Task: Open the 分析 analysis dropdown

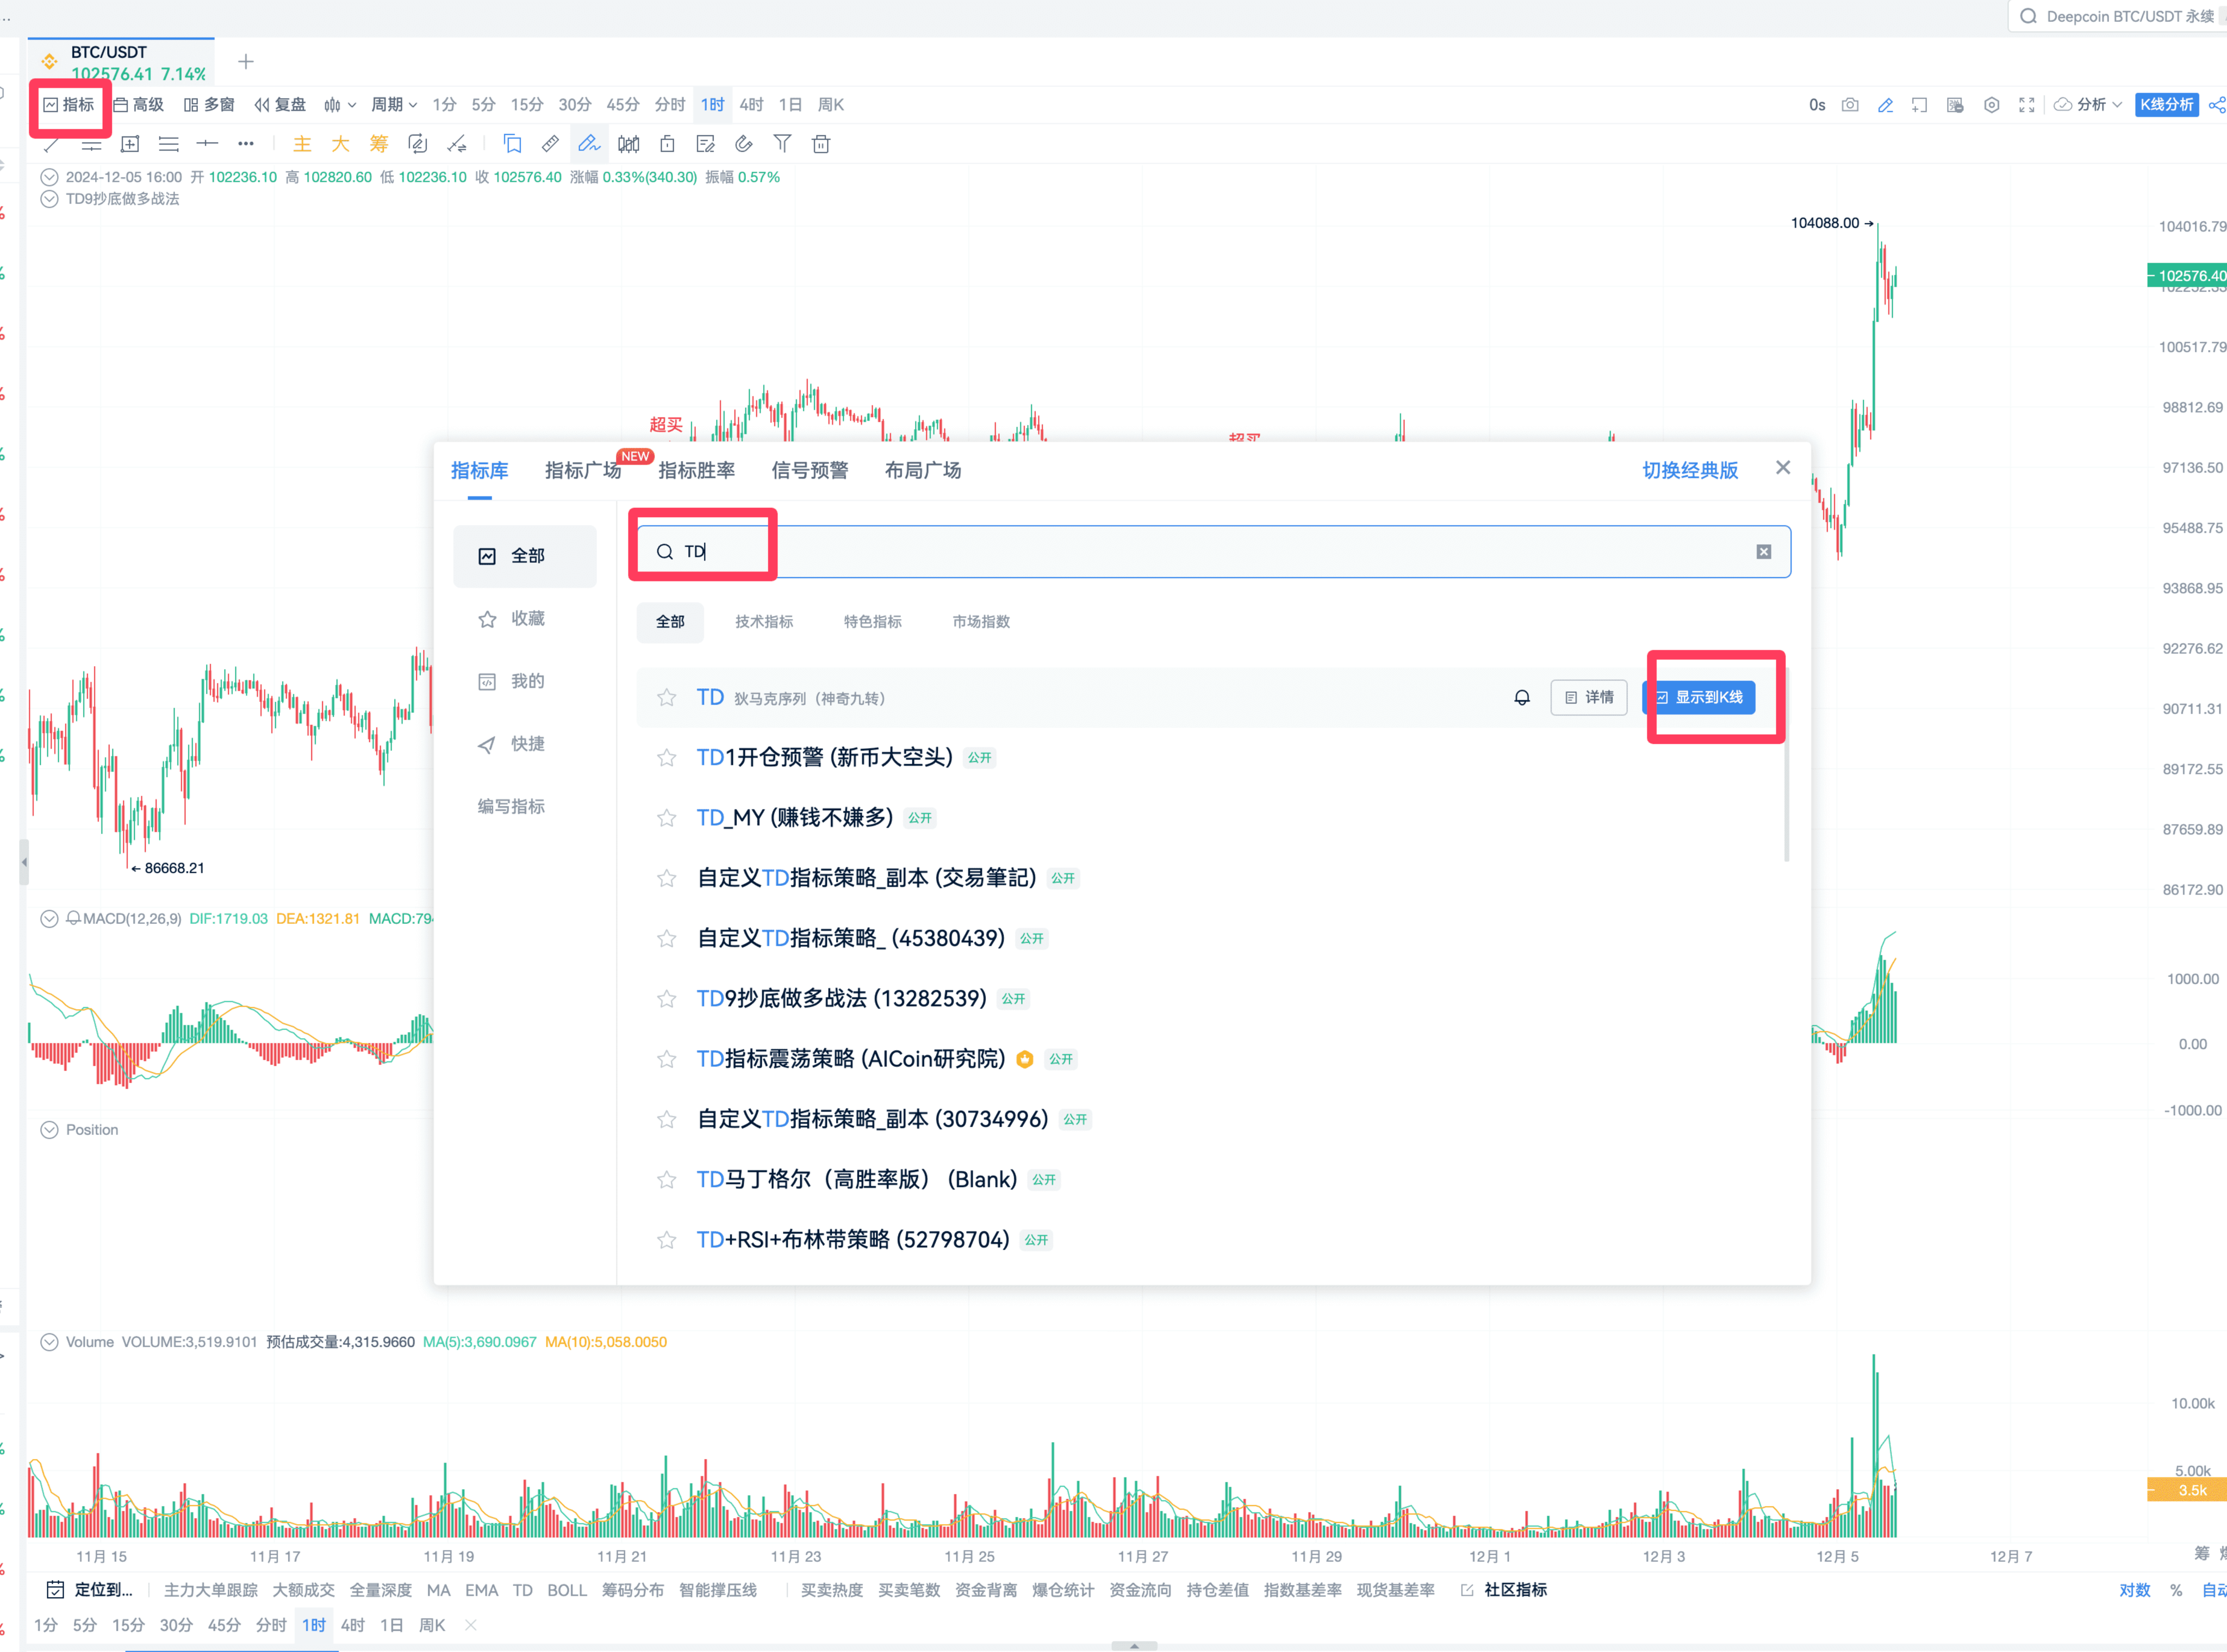Action: coord(2088,105)
